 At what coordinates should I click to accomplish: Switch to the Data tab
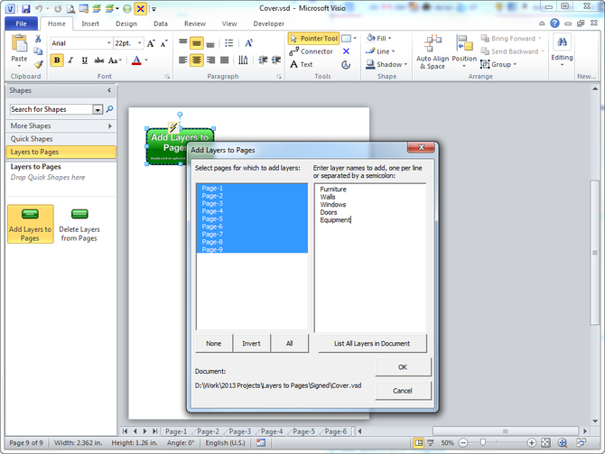click(x=161, y=23)
